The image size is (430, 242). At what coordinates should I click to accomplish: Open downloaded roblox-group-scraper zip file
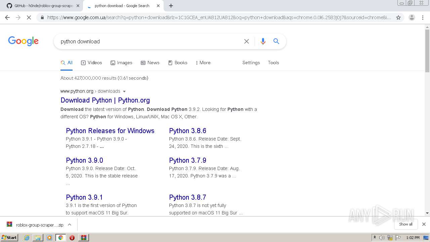point(35,225)
